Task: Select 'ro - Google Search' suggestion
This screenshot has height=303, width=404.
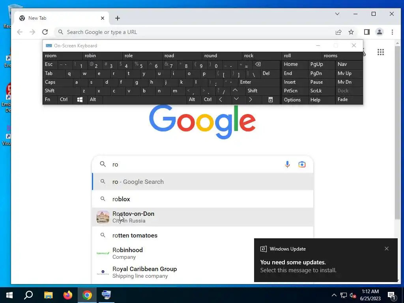Action: click(x=203, y=181)
